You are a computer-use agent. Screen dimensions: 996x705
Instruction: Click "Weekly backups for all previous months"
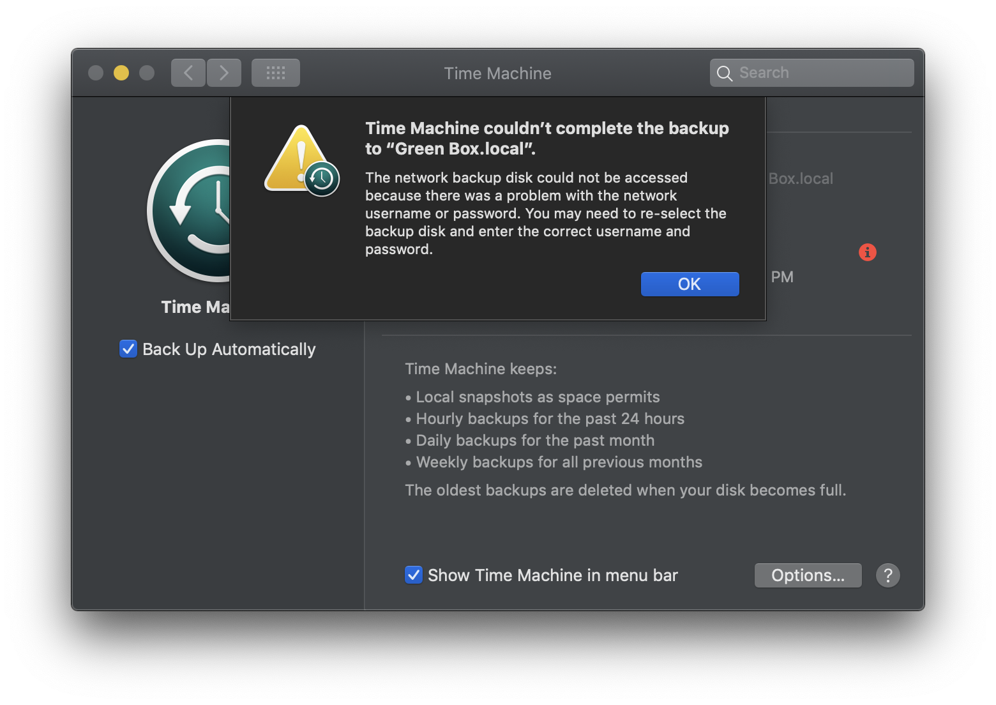click(x=559, y=462)
